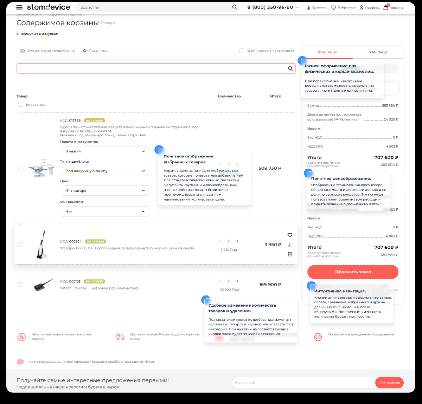Image resolution: width=422 pixels, height=404 pixels.
Task: Click the КОД: С17568 code text
Action: coord(70,120)
